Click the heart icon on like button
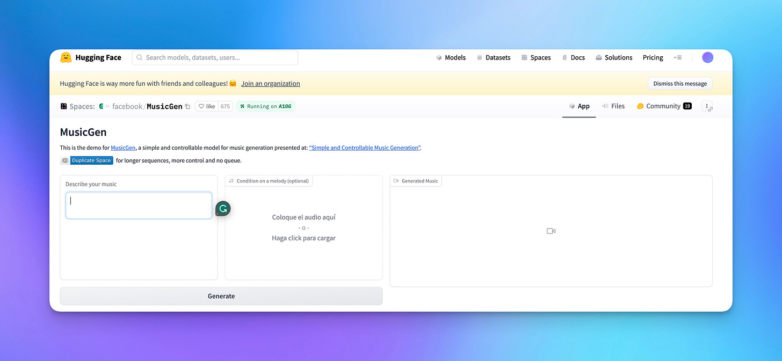782x361 pixels. [201, 106]
